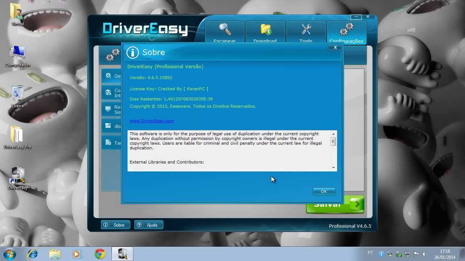Click the Copyright 2013 Easeware text
The width and height of the screenshot is (465, 261).
coord(193,106)
